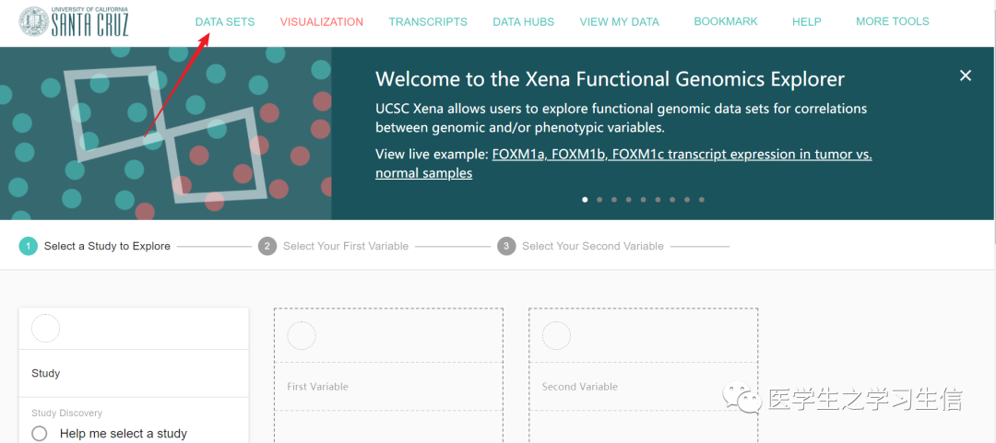Choose the Help me select a study radio button
The height and width of the screenshot is (443, 996).
(40, 434)
